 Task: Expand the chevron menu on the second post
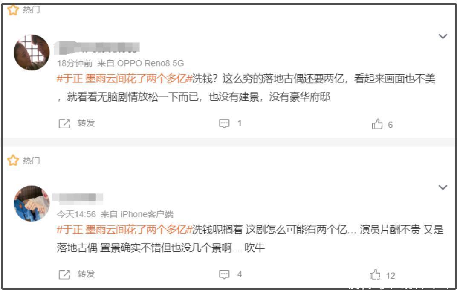(443, 187)
